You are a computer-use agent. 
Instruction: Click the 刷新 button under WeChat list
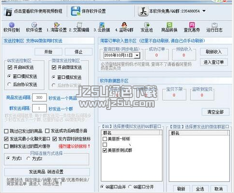point(182,189)
